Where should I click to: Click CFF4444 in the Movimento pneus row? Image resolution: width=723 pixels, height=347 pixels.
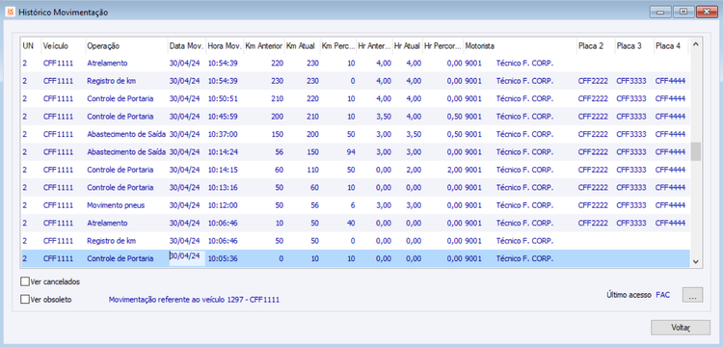(670, 205)
